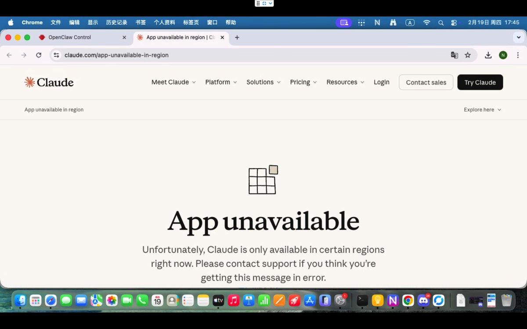Viewport: 527px width, 329px height.
Task: Click the input source A icon in menu bar
Action: [410, 22]
